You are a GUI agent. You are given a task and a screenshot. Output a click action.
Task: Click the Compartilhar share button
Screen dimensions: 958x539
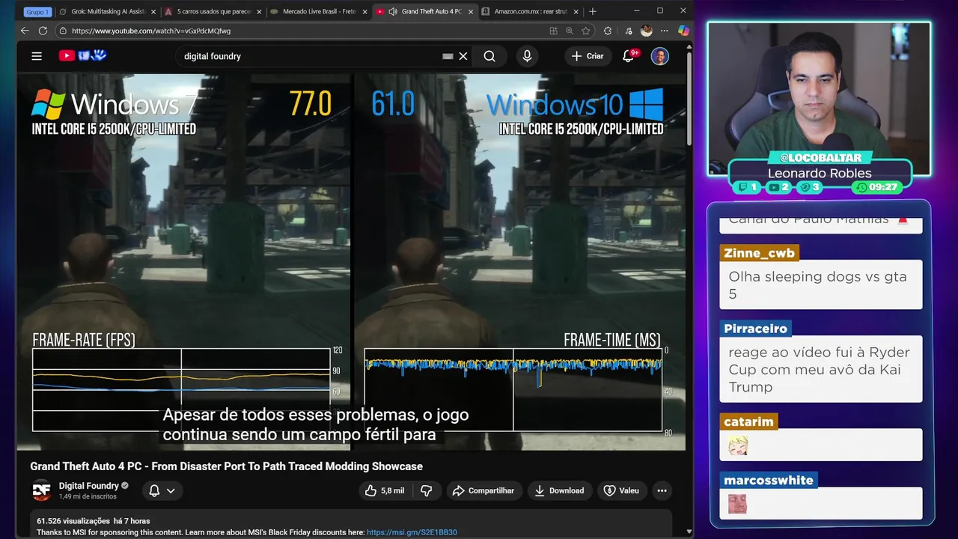click(483, 490)
